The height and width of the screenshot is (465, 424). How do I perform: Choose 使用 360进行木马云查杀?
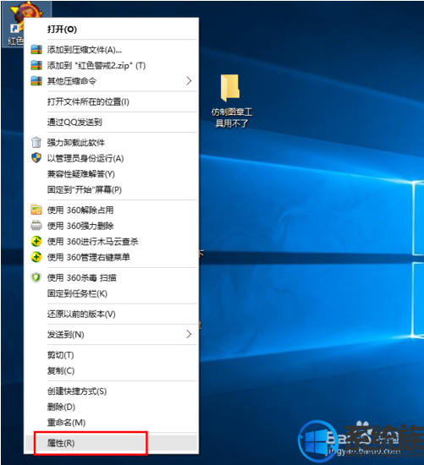click(x=111, y=242)
